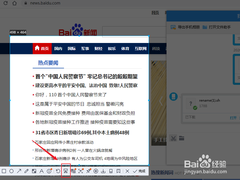Image resolution: width=240 pixels, height=180 pixels.
Task: Start screen recording from the toolbar
Action: (96, 171)
